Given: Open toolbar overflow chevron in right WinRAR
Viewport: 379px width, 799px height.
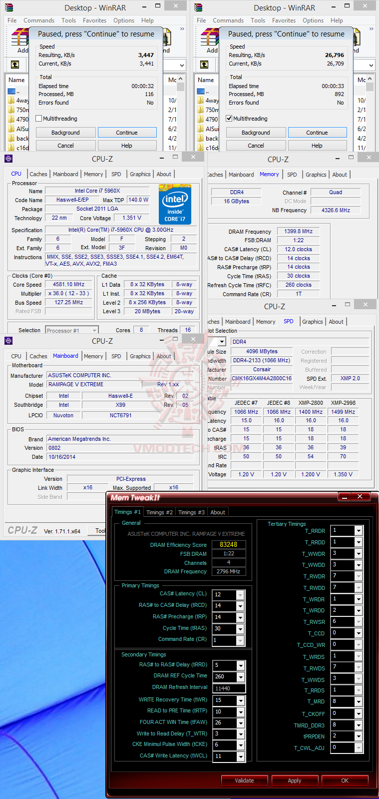Looking at the screenshot, I should pos(371,29).
